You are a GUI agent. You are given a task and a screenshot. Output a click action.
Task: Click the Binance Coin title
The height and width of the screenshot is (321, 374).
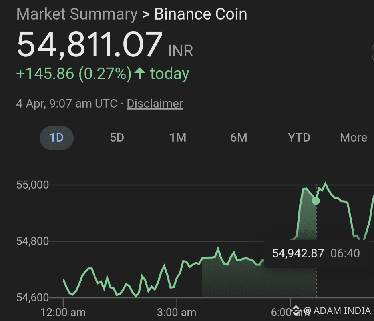pyautogui.click(x=201, y=14)
